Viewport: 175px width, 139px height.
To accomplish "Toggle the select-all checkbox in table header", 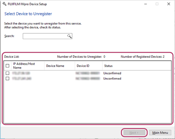I will coord(7,66).
